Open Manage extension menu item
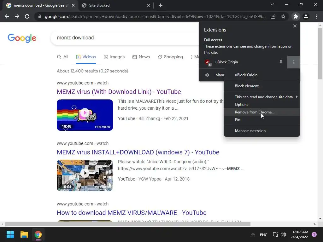Viewport: 323px width, 242px height. (261, 131)
